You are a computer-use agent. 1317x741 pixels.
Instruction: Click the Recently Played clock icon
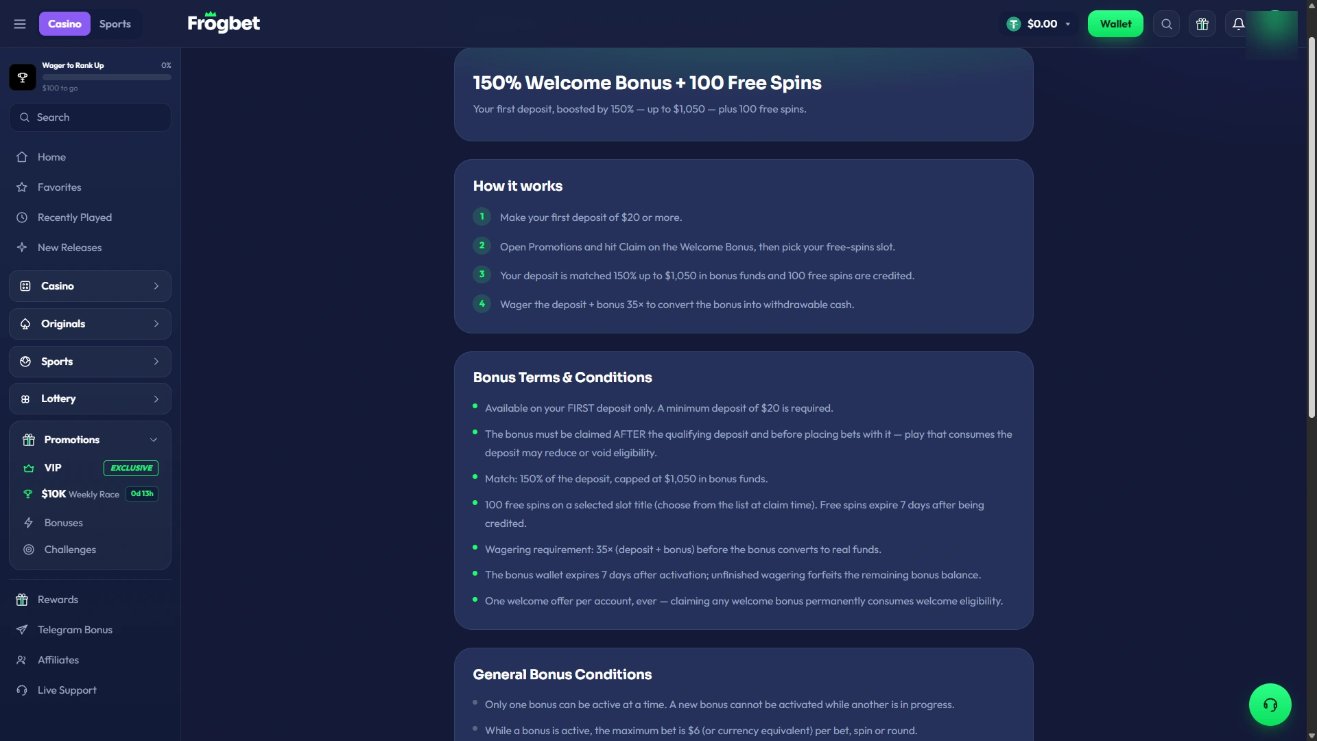[22, 217]
